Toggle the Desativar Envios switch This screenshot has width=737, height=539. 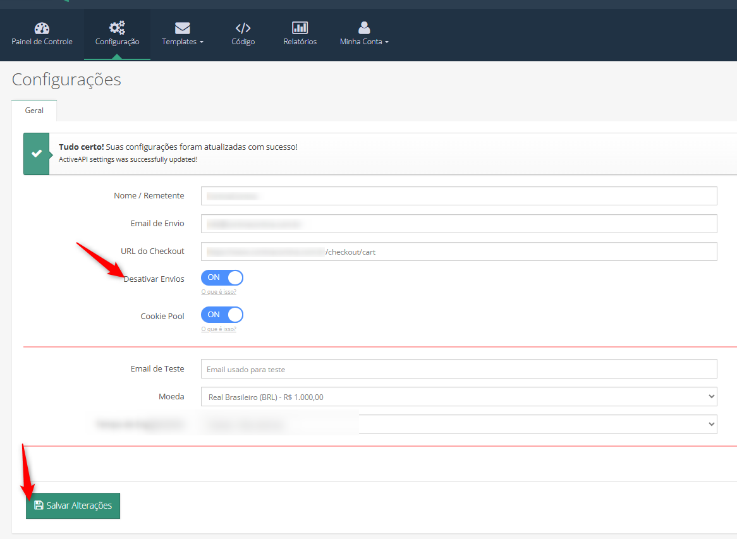(x=222, y=278)
